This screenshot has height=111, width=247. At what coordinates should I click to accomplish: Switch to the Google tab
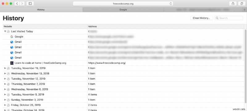point(123,10)
